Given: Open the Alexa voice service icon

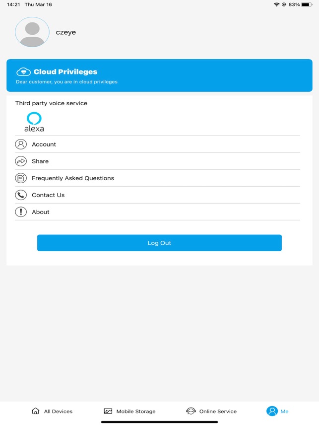Looking at the screenshot, I should 33,121.
